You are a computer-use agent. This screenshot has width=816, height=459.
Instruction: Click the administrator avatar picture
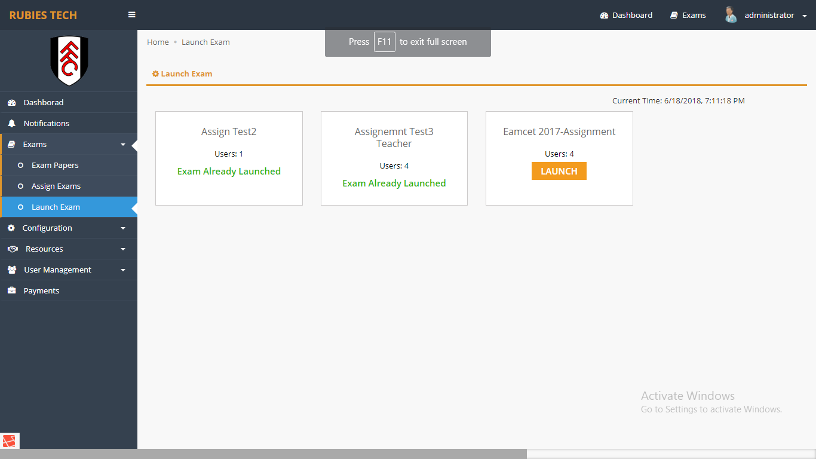731,15
